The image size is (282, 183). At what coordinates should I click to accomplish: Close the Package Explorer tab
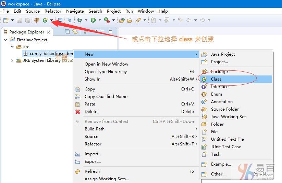coord(49,32)
